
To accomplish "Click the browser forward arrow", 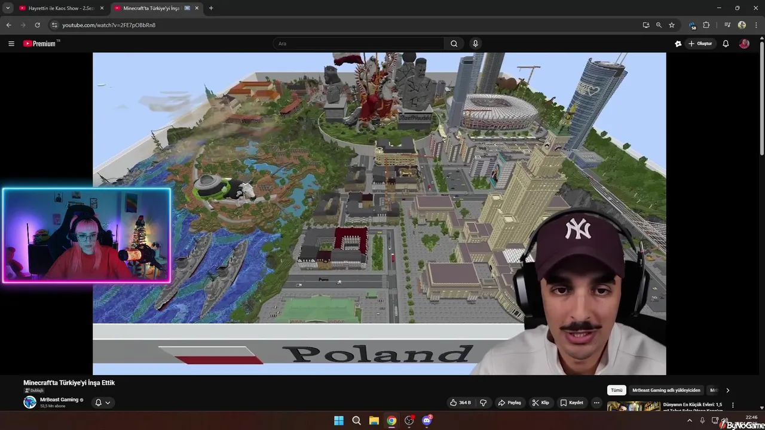I will click(x=23, y=25).
